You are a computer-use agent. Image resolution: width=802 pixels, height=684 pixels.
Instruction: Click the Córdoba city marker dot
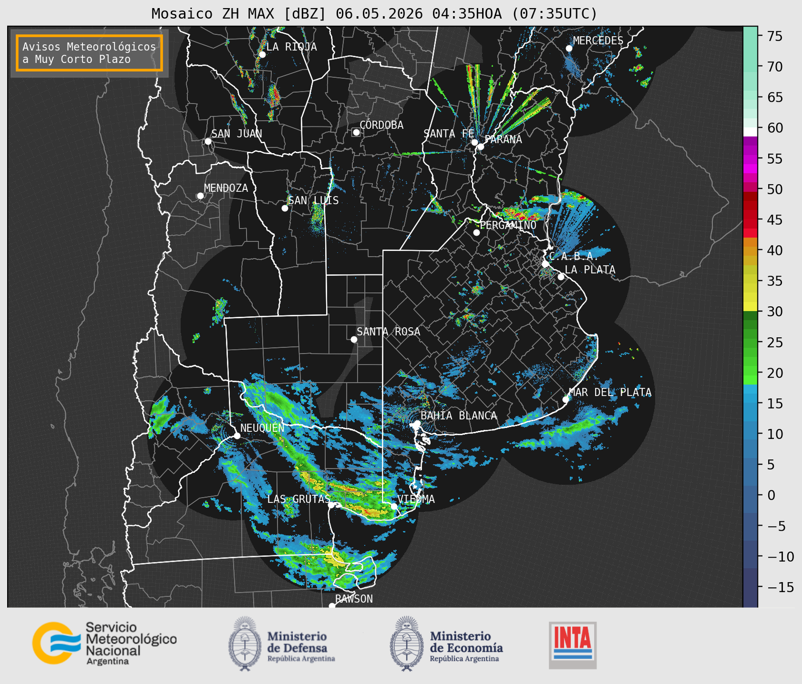tap(356, 132)
